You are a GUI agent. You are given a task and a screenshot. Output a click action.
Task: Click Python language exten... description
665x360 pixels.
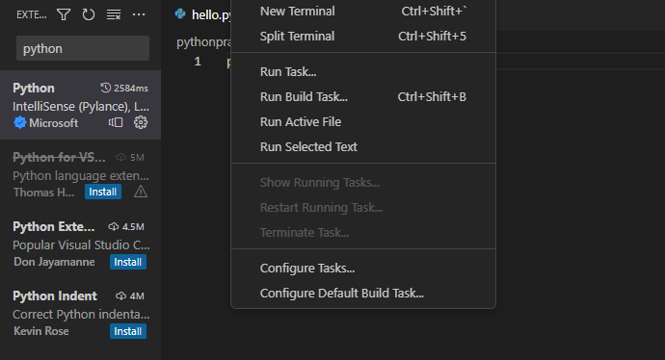[81, 176]
